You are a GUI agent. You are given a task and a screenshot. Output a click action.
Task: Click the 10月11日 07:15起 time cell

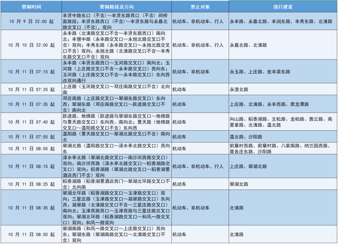pyautogui.click(x=31, y=71)
